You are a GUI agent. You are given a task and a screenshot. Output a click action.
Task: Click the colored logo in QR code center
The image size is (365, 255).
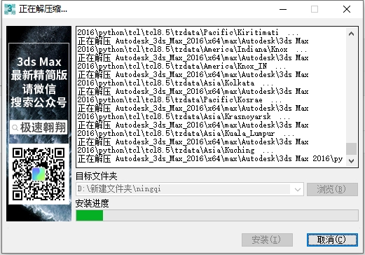39,174
